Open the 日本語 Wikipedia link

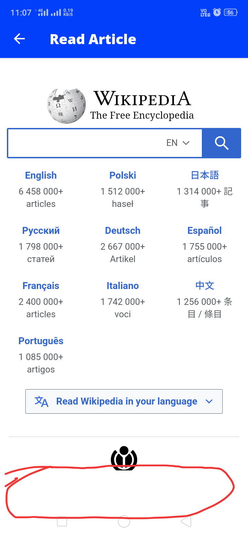[205, 175]
